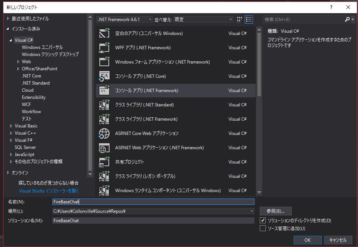Click the 検索 (Ctrl+E) search box

tap(304, 20)
